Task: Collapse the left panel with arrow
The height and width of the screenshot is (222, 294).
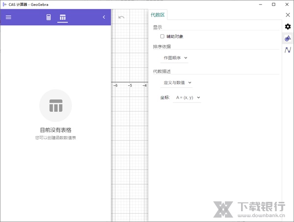Action: click(104, 17)
